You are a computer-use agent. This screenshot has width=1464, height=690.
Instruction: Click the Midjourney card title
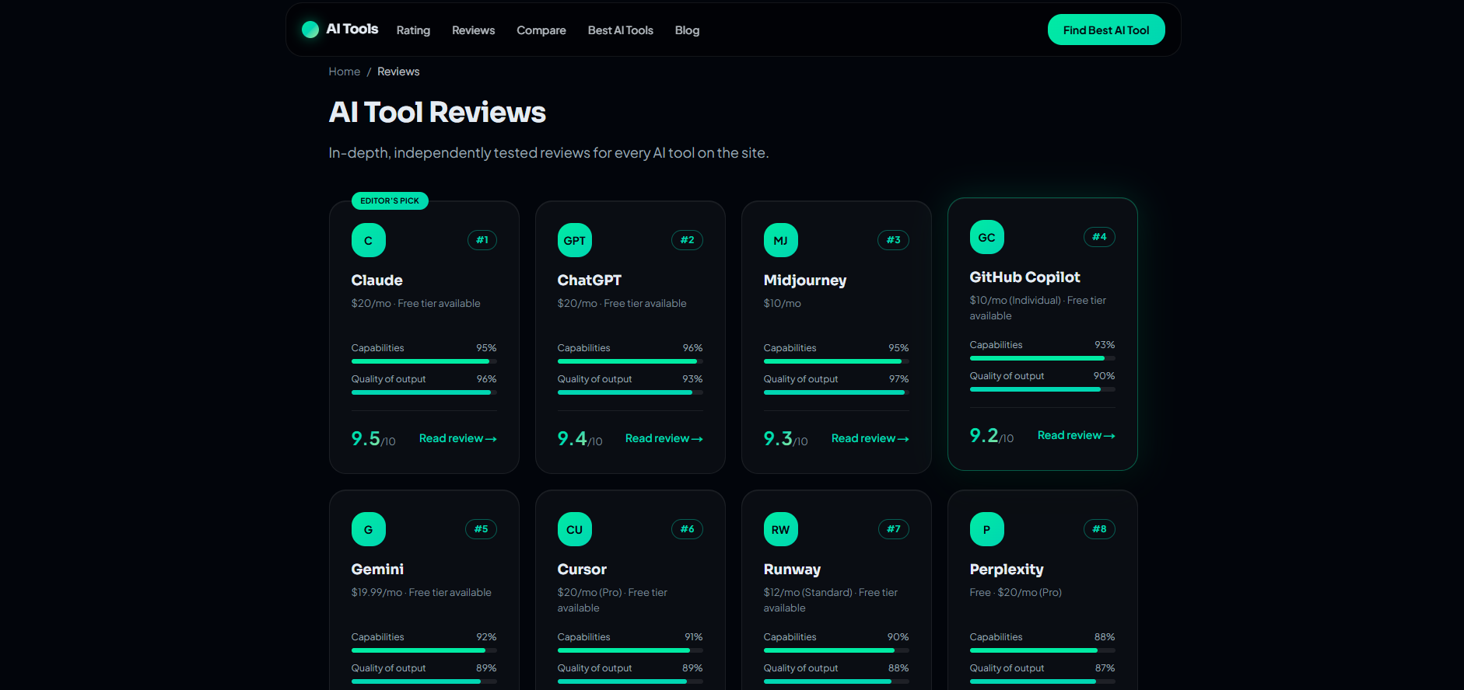[x=805, y=280]
